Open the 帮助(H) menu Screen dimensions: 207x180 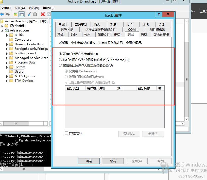(48, 8)
